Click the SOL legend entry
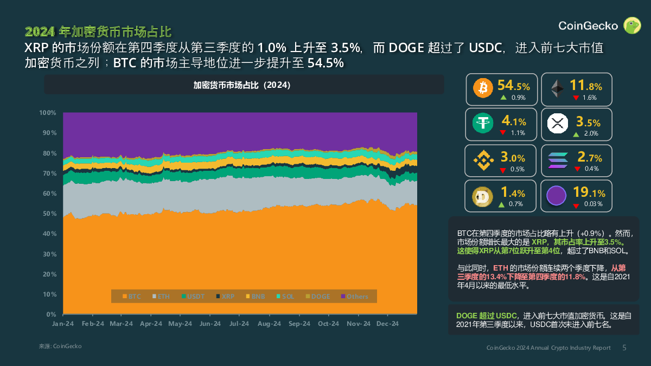Image resolution: width=651 pixels, height=366 pixels. pyautogui.click(x=285, y=297)
